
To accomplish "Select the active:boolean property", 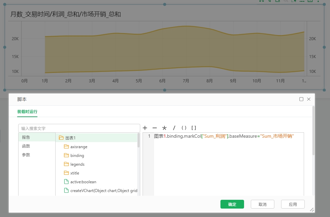I will [x=83, y=182].
